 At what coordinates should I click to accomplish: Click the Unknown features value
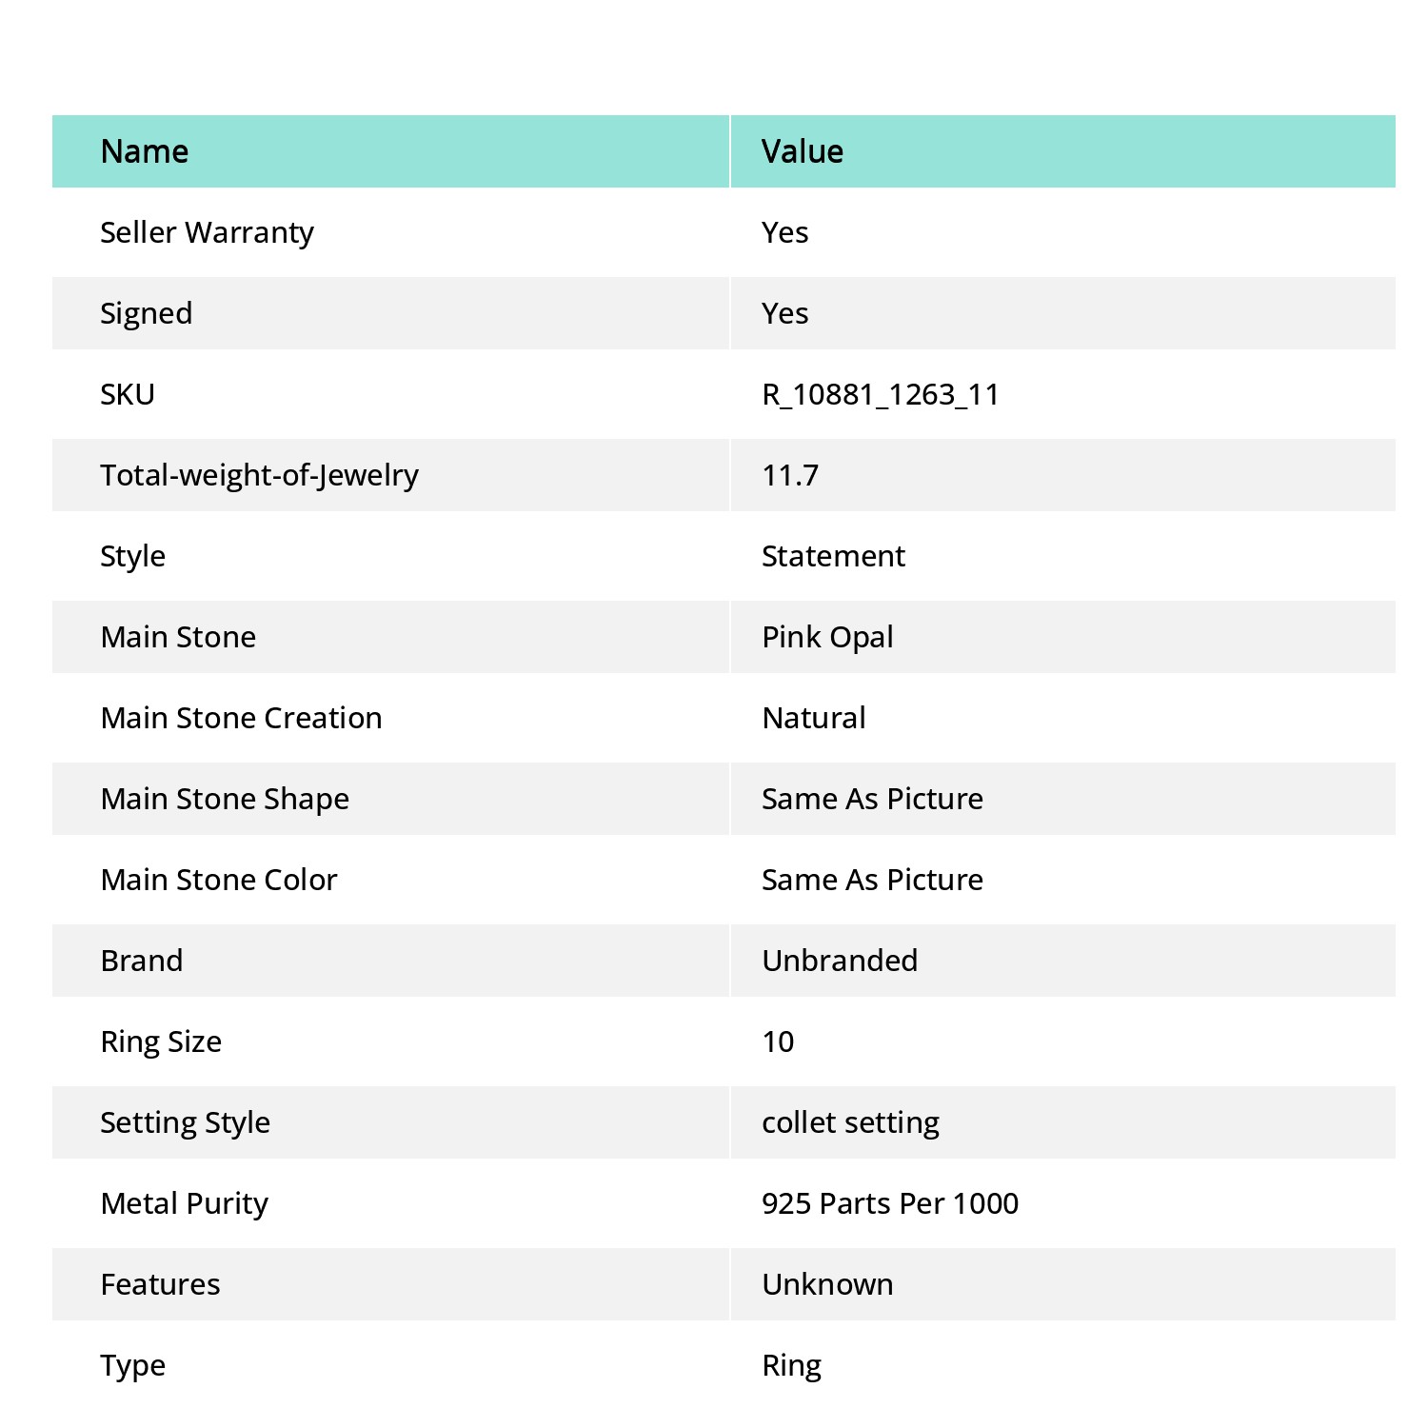[827, 1284]
